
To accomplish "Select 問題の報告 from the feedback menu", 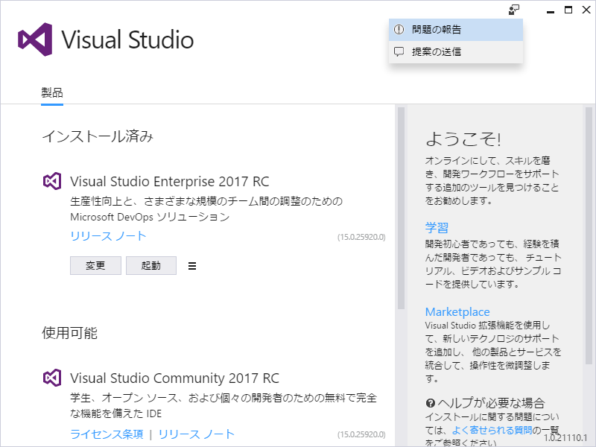I will tap(436, 29).
